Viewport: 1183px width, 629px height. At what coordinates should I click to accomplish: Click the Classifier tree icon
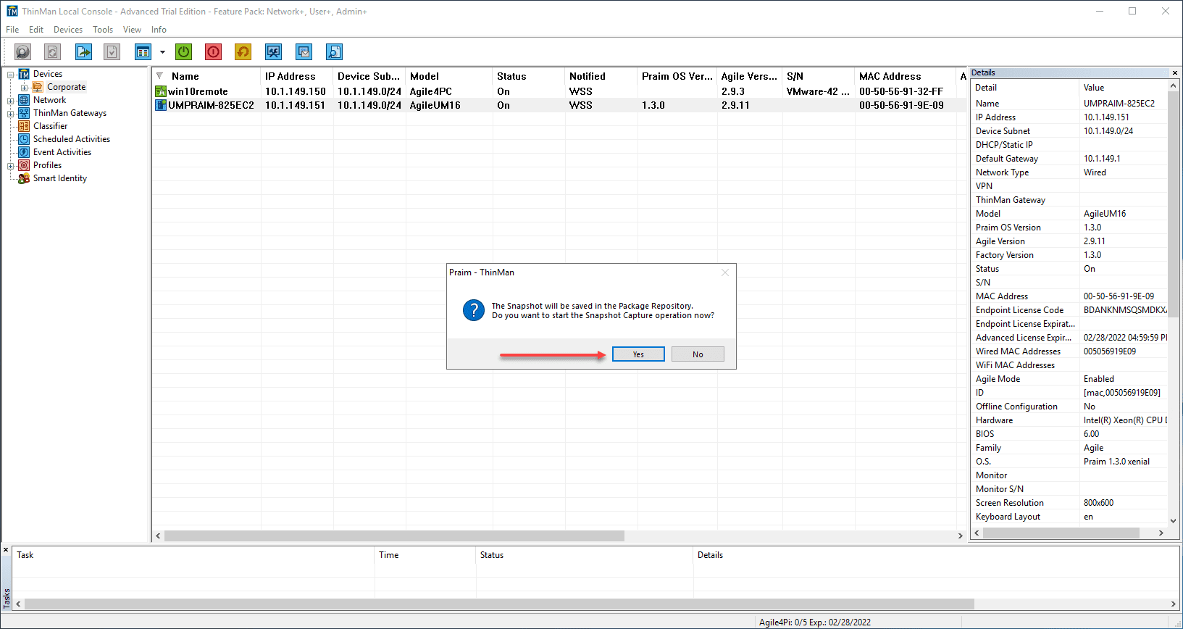24,126
